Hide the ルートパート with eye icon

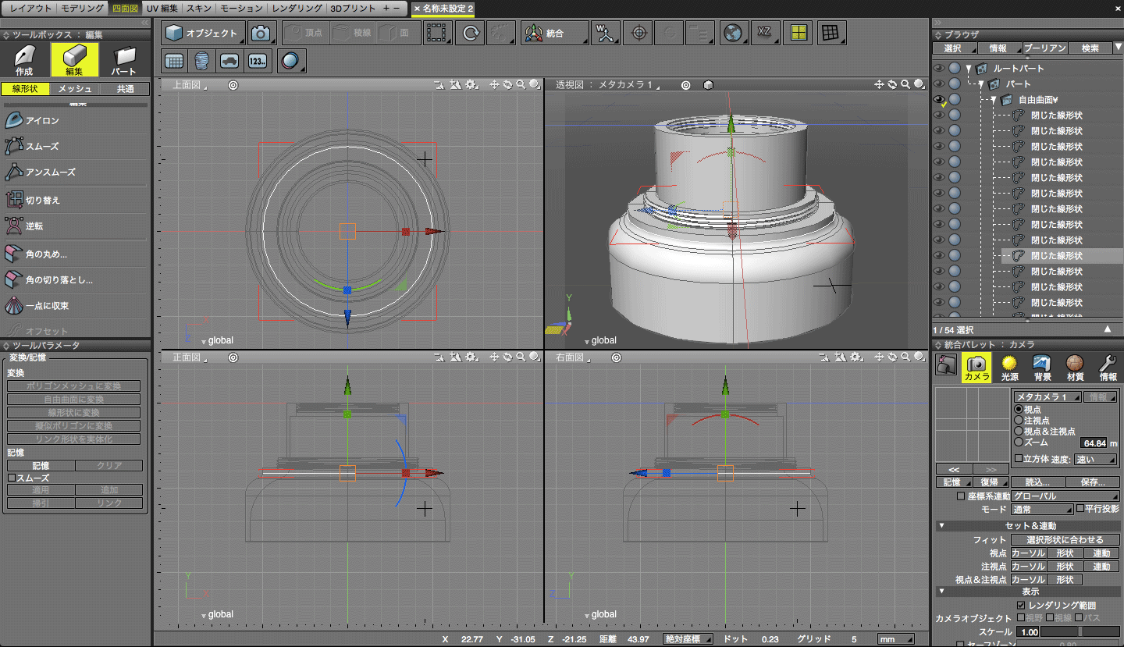pyautogui.click(x=939, y=69)
